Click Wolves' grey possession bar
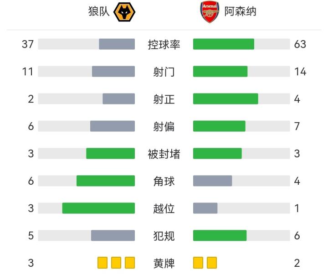 pos(117,44)
